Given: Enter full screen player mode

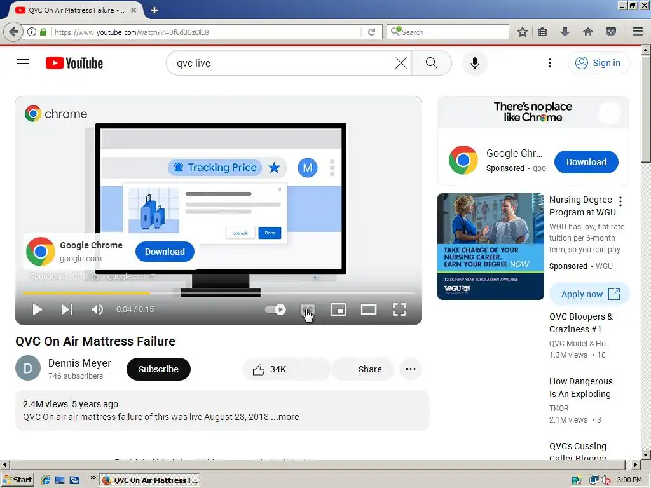Looking at the screenshot, I should 399,309.
